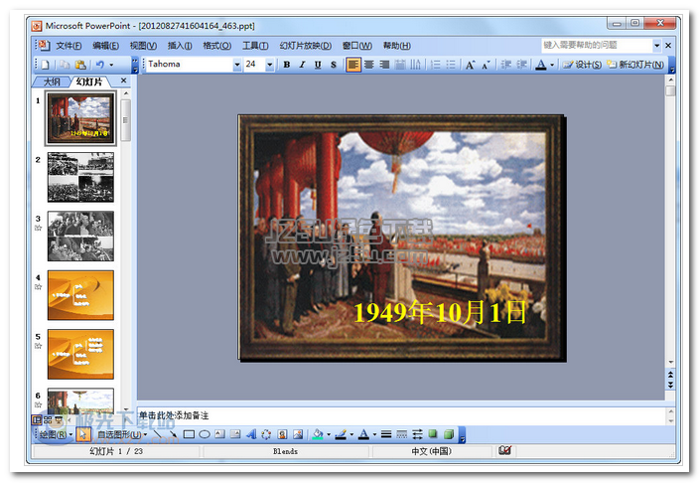Apply font color from formatting toolbar
700x483 pixels.
[x=540, y=65]
